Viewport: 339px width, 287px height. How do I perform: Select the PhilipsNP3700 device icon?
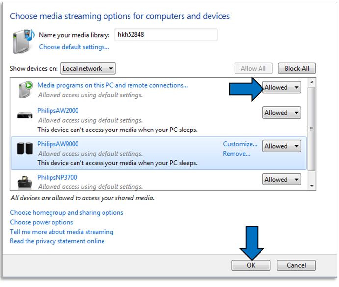25,182
